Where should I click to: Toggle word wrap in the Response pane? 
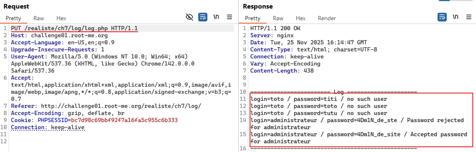pos(442,17)
